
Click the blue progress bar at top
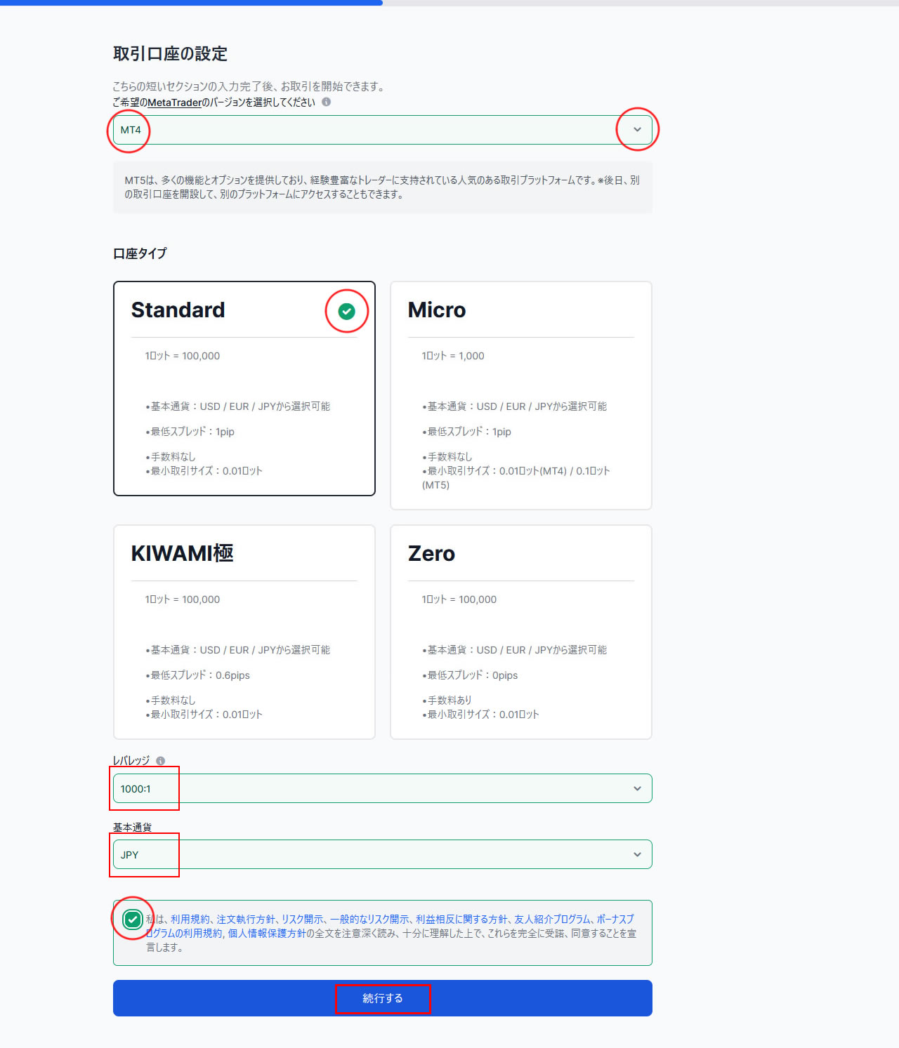tap(191, 3)
